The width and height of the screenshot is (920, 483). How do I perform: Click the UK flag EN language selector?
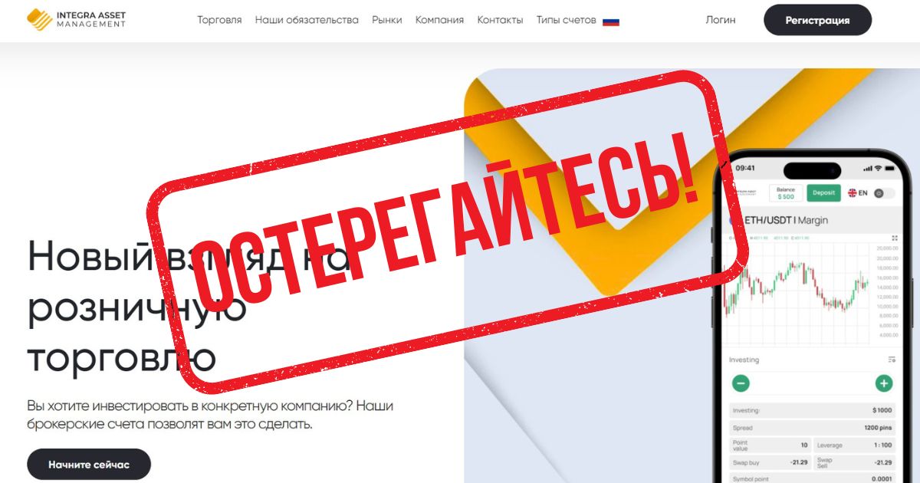(x=857, y=193)
